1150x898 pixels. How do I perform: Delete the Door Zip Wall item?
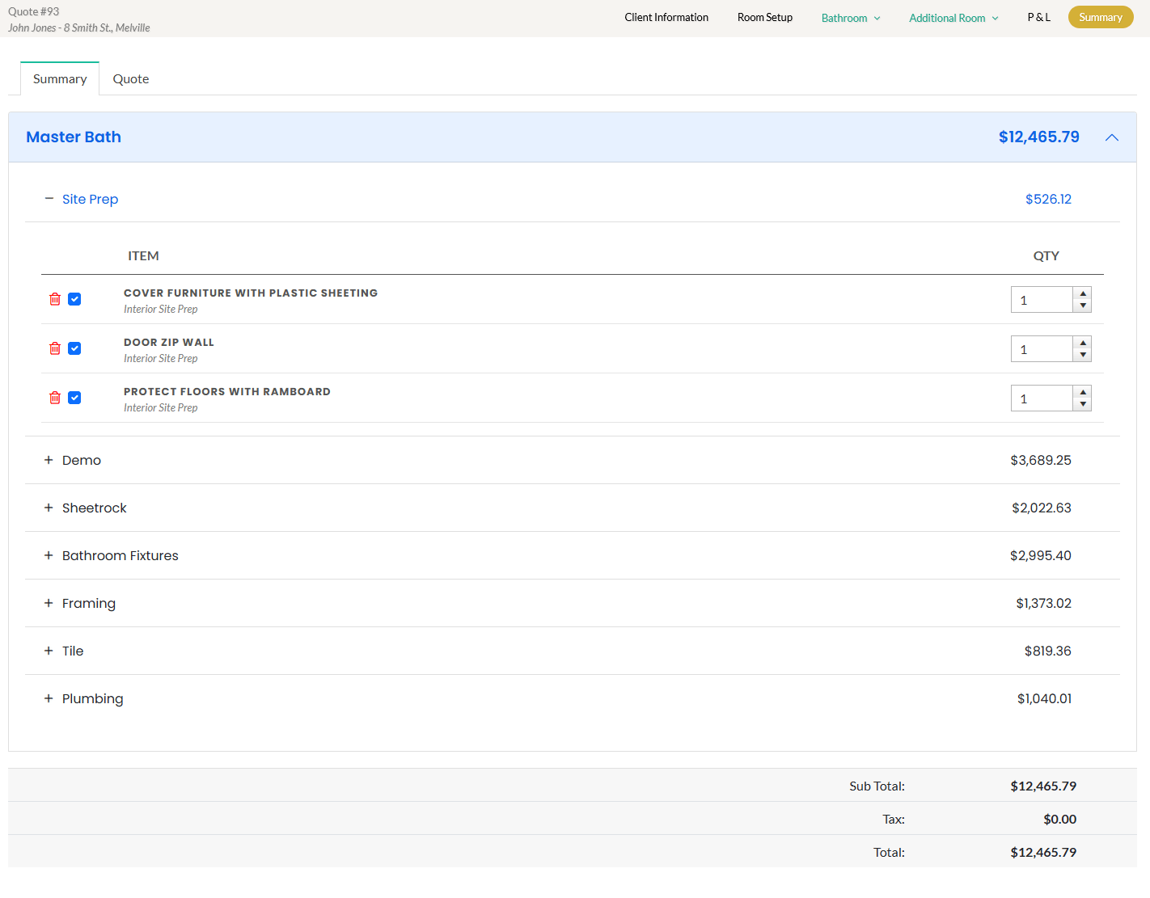click(x=55, y=348)
